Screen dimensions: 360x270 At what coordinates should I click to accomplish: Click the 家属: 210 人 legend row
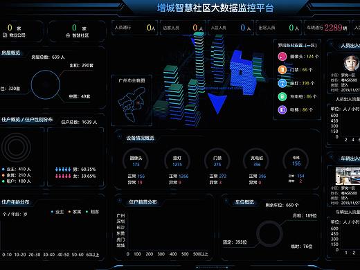[17, 175]
